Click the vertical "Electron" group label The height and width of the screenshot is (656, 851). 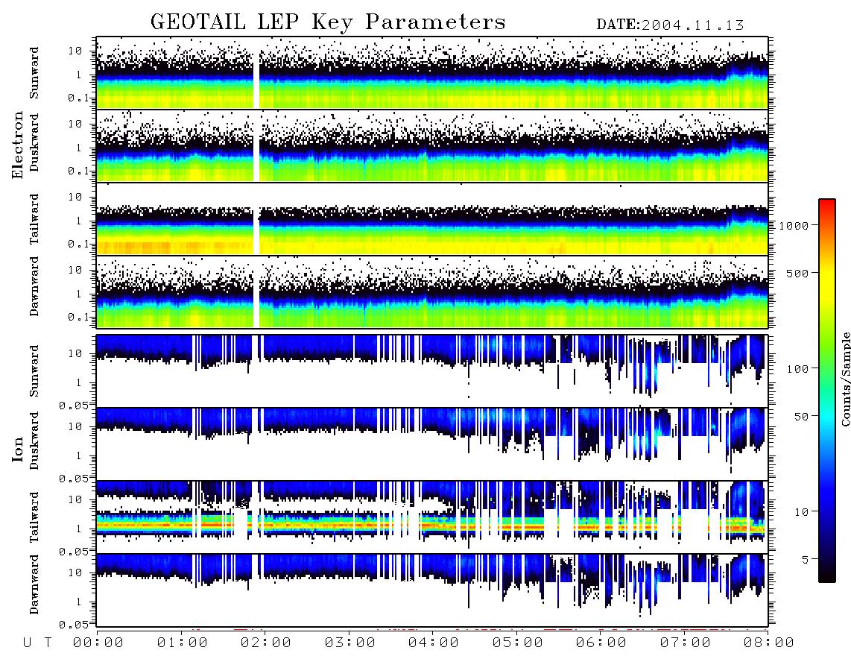18,145
